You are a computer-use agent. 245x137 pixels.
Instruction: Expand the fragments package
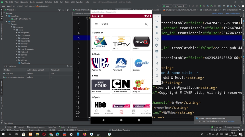pyautogui.click(x=17, y=41)
